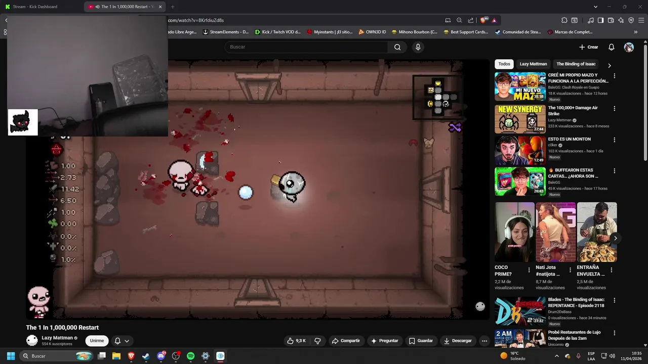Click the Brave Shields lion icon
The image size is (648, 364).
[x=484, y=20]
